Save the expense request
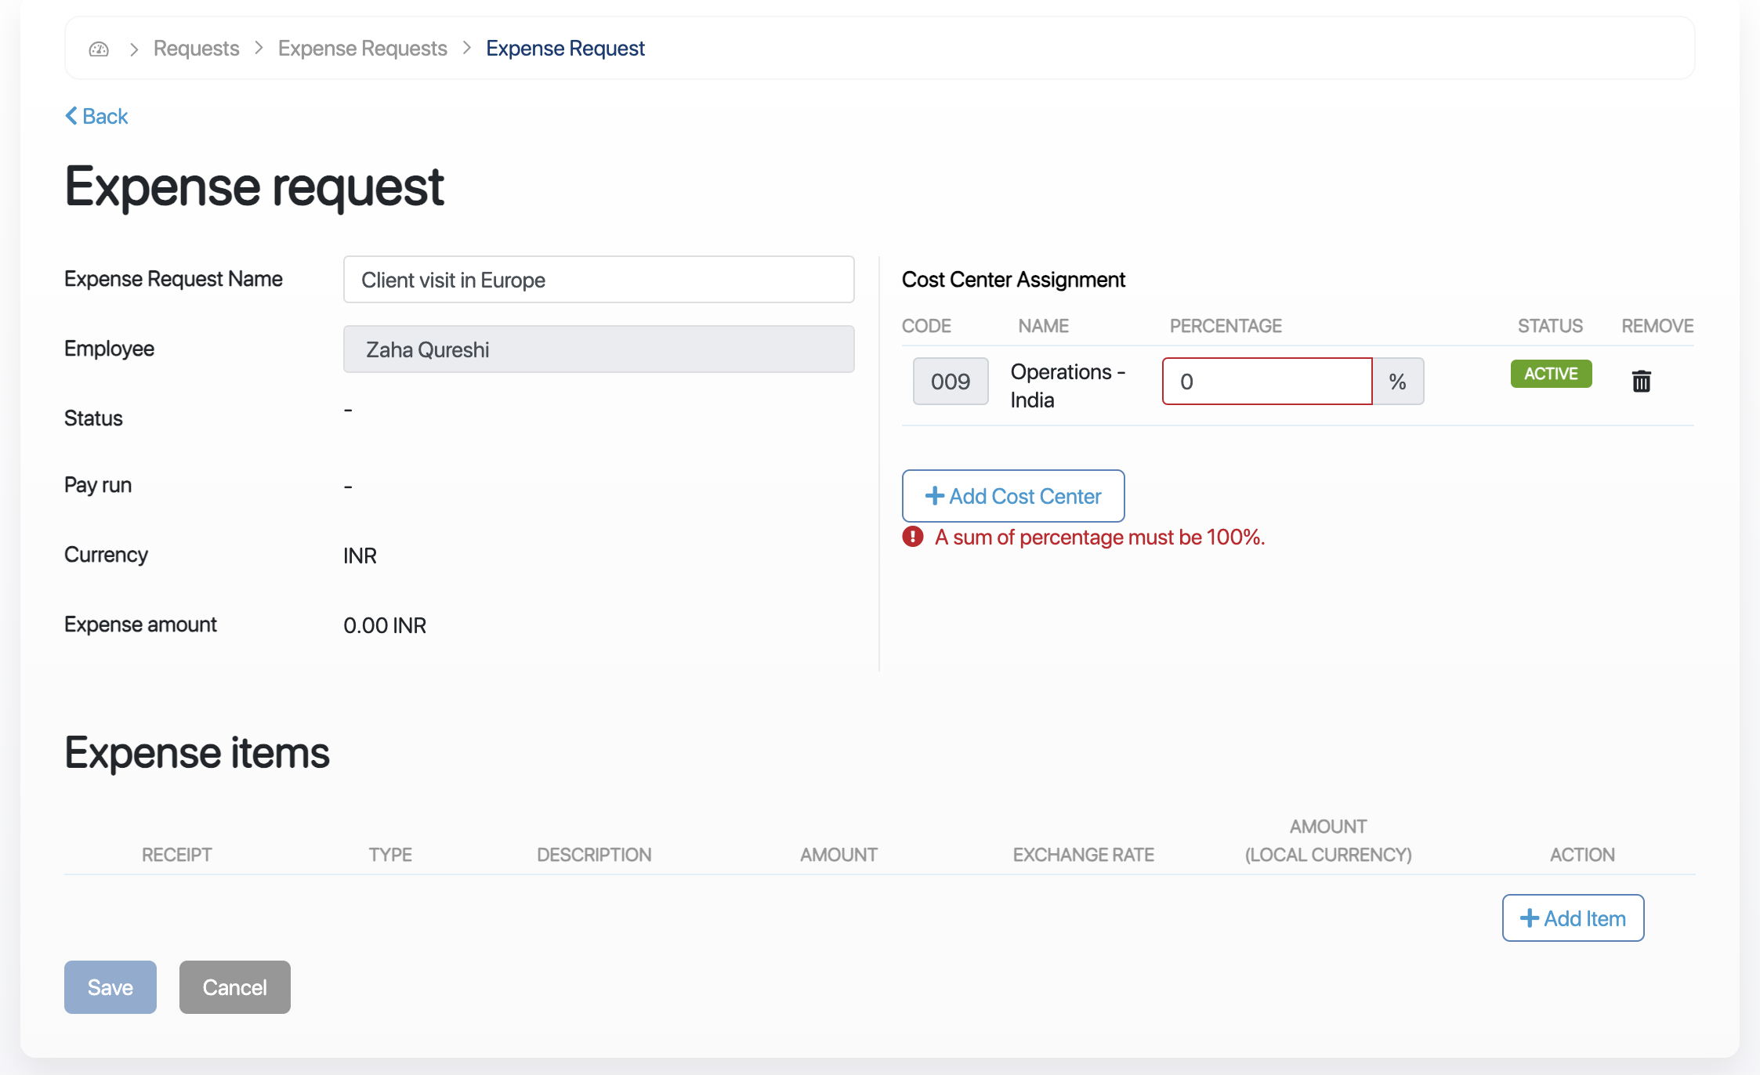 click(x=110, y=987)
